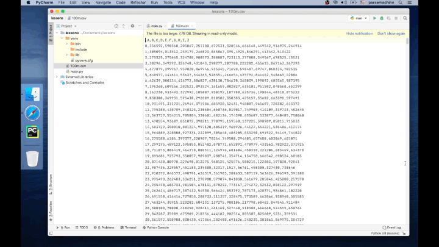Toggle the 2: Favorites side tool window
439x247 pixels.
(x=51, y=211)
